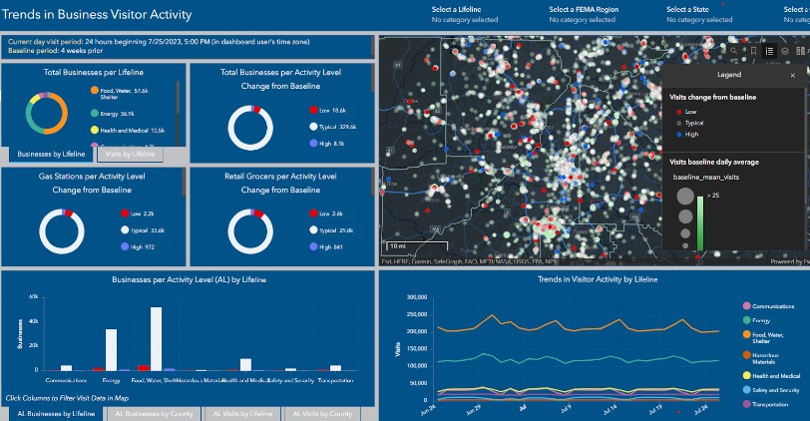
Task: Click the blue High legend symbol on map
Action: point(678,135)
